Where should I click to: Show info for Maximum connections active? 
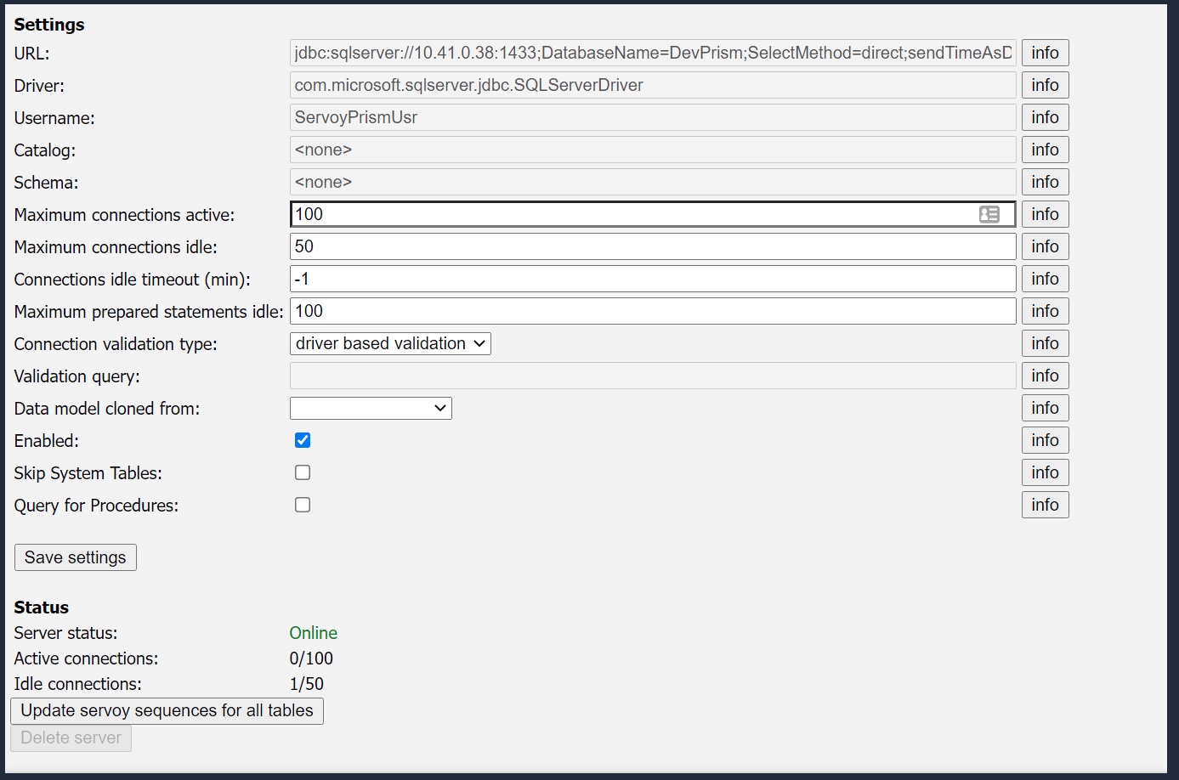click(1045, 214)
